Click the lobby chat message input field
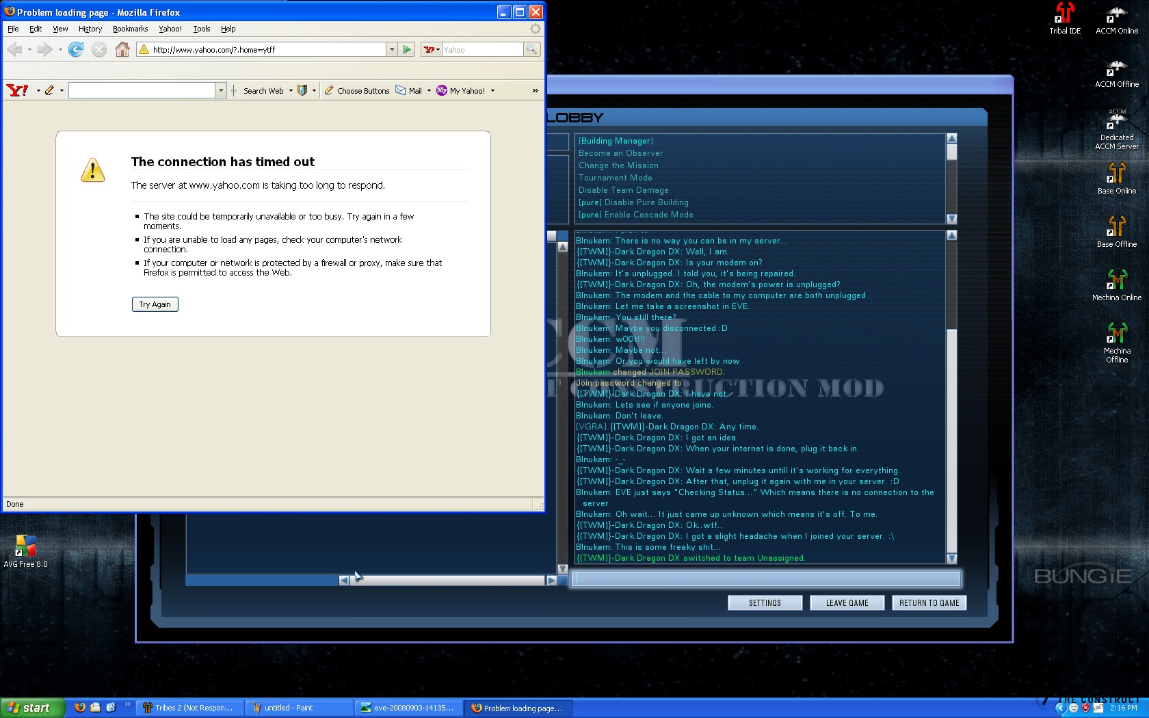The width and height of the screenshot is (1149, 718). pyautogui.click(x=765, y=579)
